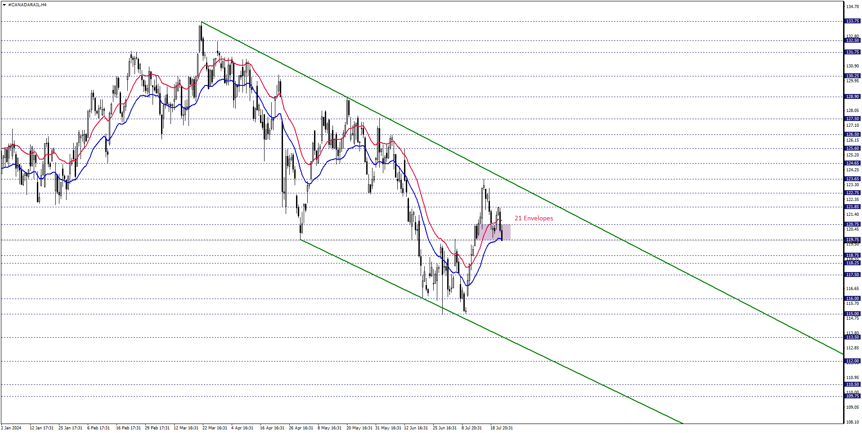
Task: Click the 116.65 price scale value
Action: pos(853,289)
